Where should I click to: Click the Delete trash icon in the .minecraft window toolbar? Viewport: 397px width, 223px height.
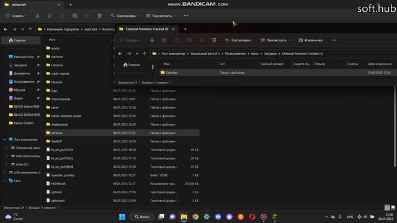pos(99,15)
